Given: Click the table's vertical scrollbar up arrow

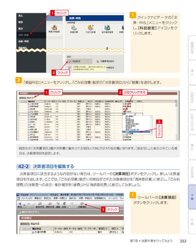Looking at the screenshot, I should [x=176, y=105].
